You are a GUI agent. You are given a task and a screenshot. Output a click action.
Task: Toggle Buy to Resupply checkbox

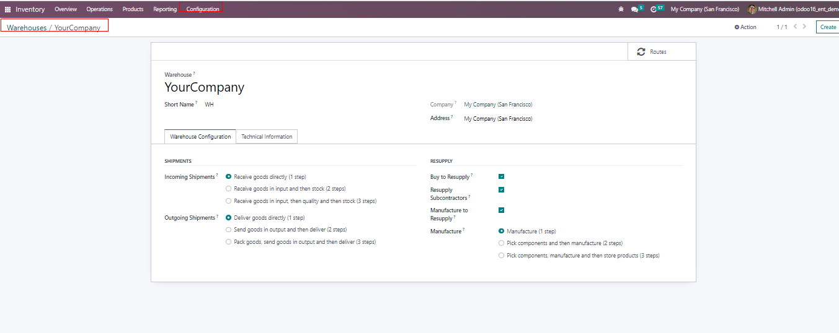[x=501, y=177]
